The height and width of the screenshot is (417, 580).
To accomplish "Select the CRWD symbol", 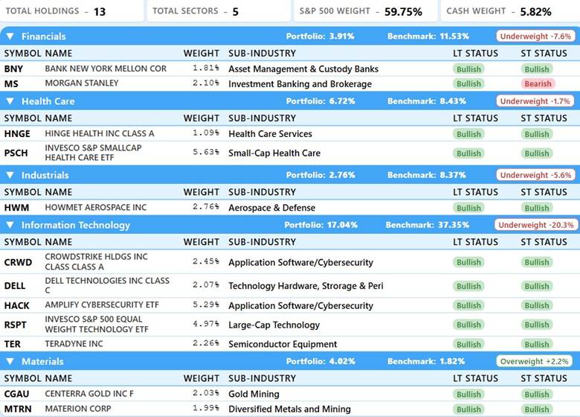I will click(x=18, y=262).
